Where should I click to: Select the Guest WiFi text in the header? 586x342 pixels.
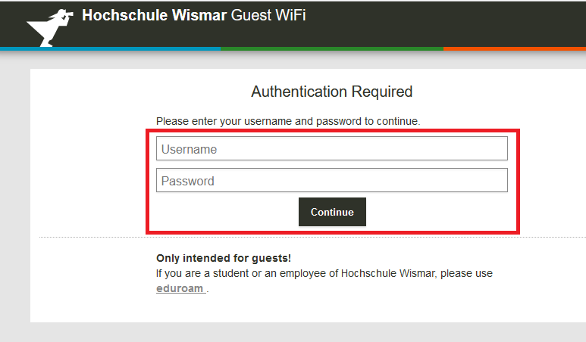point(268,15)
